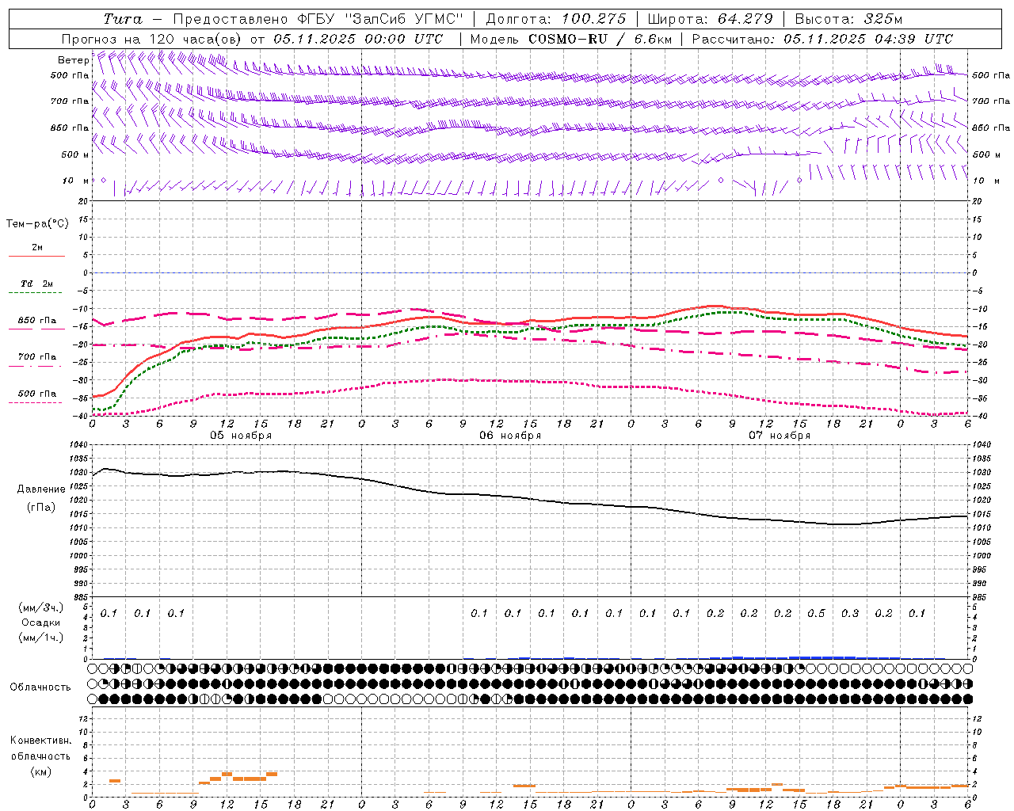Click the "(мм/3ч.)" precipitation unit label
Viewport: 1014px width, 811px height.
(x=41, y=607)
